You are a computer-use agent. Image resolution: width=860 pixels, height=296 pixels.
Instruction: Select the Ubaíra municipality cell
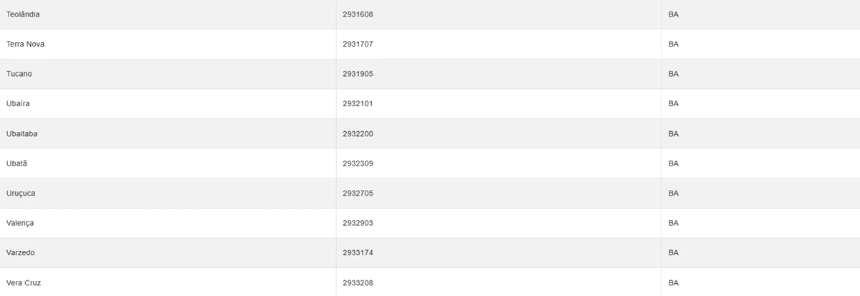click(18, 104)
